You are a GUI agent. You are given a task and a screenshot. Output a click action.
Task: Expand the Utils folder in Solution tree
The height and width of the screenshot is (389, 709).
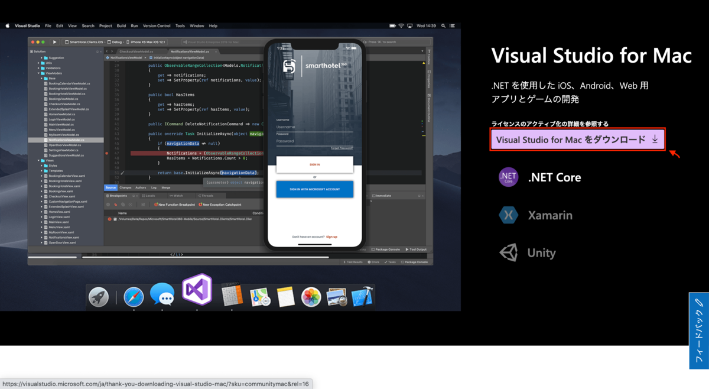(39, 63)
